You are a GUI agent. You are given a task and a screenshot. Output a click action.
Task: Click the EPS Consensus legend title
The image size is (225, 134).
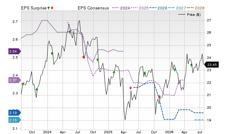93,8
